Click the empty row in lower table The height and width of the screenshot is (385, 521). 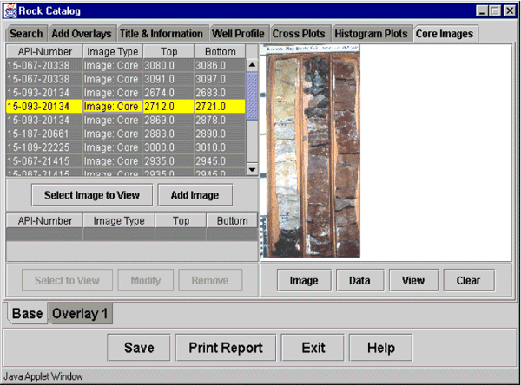click(x=132, y=234)
